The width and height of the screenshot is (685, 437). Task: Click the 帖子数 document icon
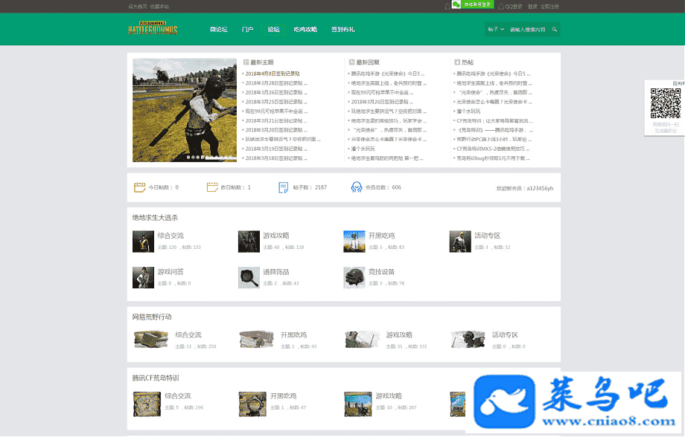[283, 187]
